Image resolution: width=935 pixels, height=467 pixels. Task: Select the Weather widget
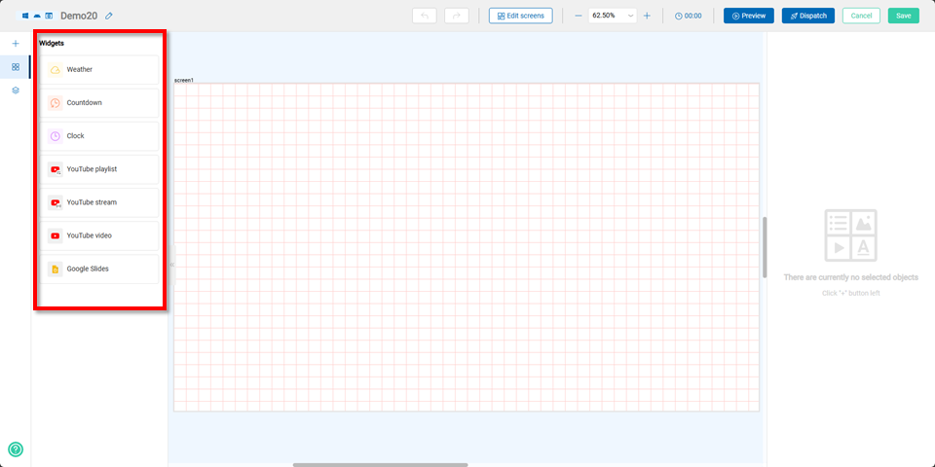tap(99, 70)
